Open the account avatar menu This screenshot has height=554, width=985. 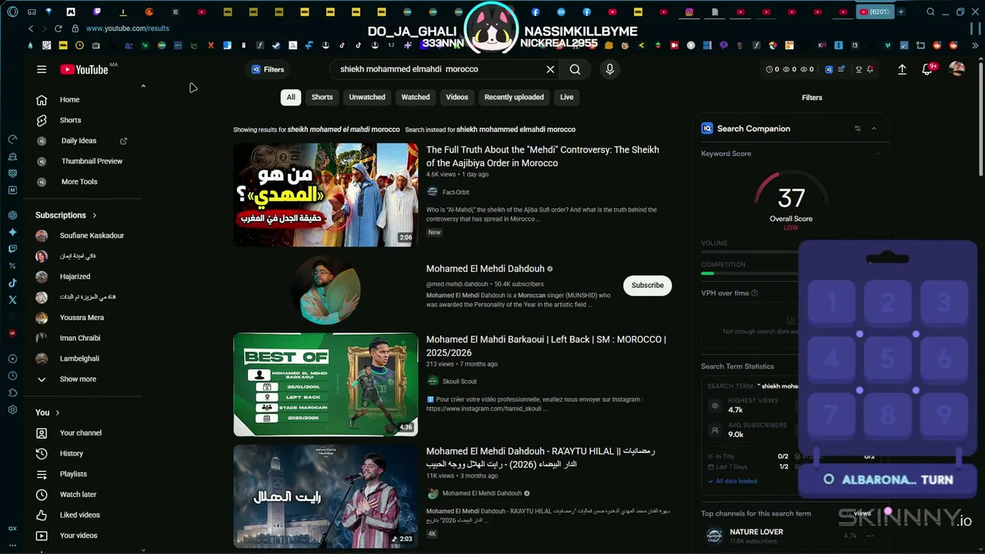[x=957, y=69]
